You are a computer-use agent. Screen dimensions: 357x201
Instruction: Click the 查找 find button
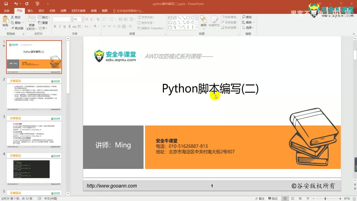tap(247, 17)
